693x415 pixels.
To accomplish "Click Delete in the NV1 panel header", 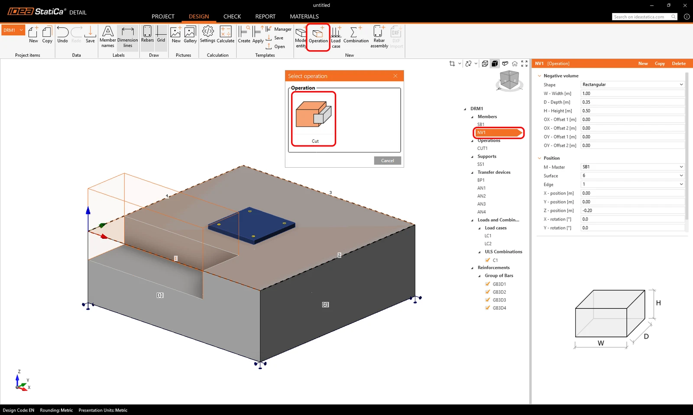I will [679, 64].
